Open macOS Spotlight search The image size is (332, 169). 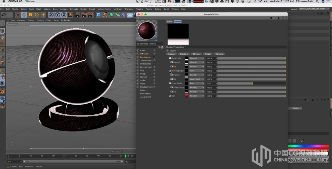(317, 1)
